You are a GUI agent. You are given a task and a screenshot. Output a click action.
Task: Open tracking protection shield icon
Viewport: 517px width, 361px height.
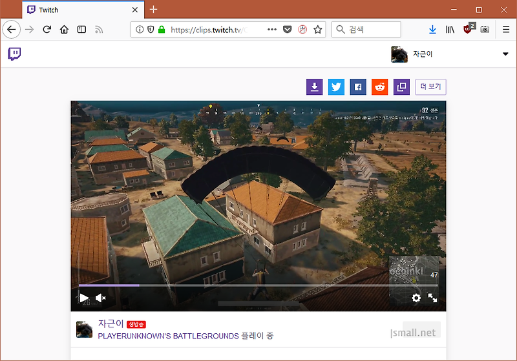coord(151,30)
